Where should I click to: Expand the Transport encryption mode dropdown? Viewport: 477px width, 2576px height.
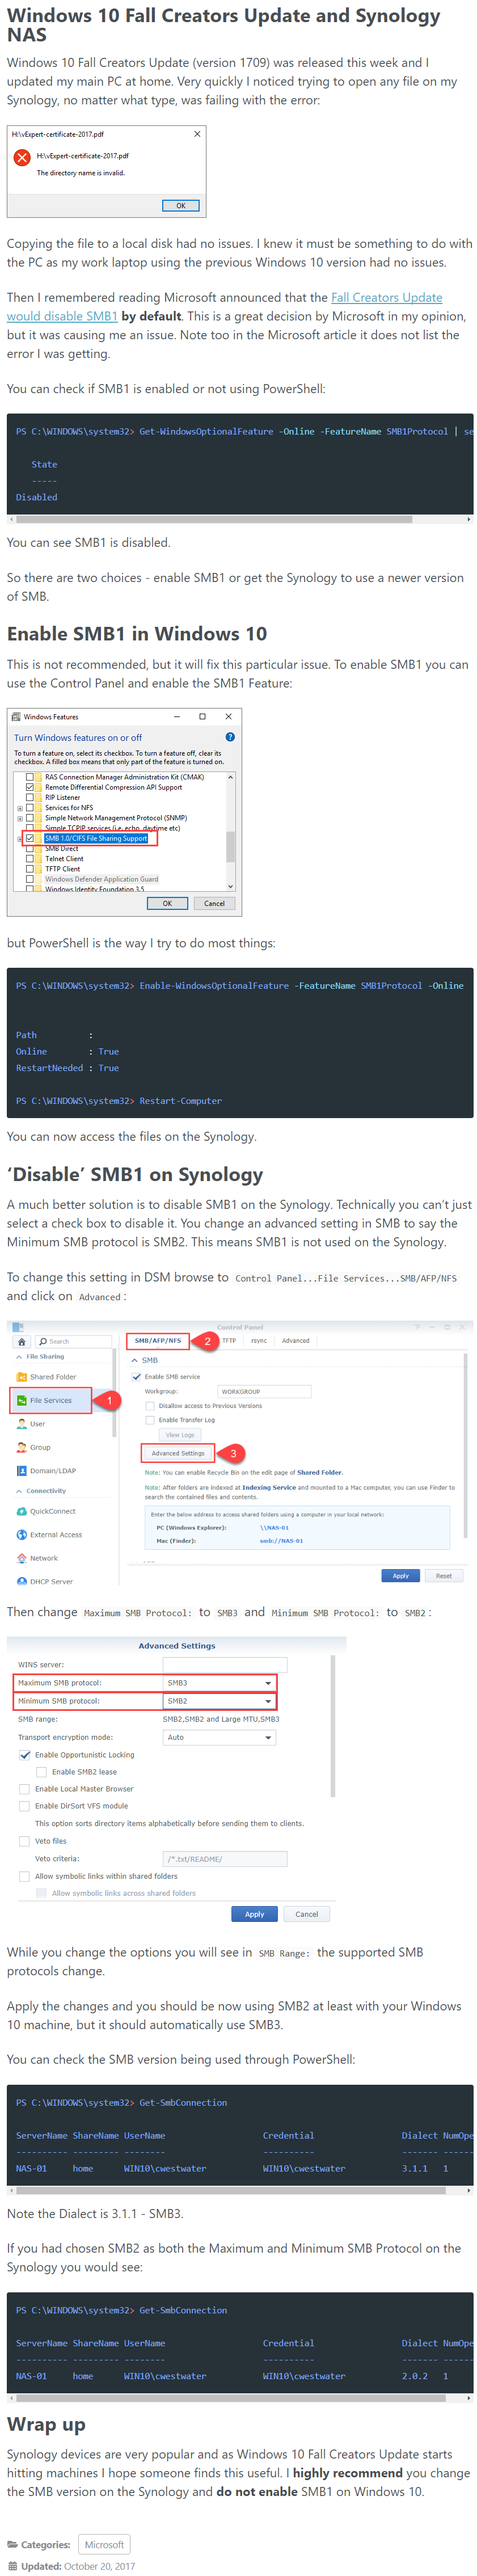click(219, 1737)
